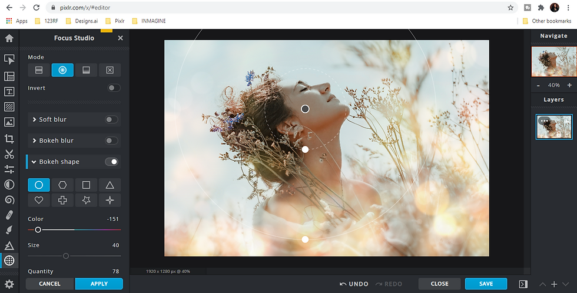
Task: Go to the Pixlr home icon
Action: click(9, 38)
